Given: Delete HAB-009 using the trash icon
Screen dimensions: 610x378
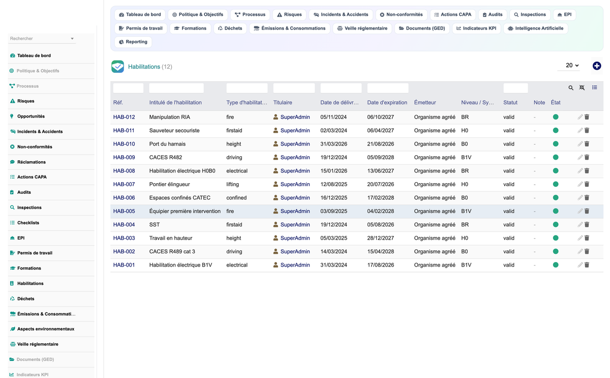Looking at the screenshot, I should (587, 157).
